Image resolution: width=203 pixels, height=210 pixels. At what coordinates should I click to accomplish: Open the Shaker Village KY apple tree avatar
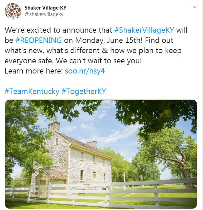point(13,11)
